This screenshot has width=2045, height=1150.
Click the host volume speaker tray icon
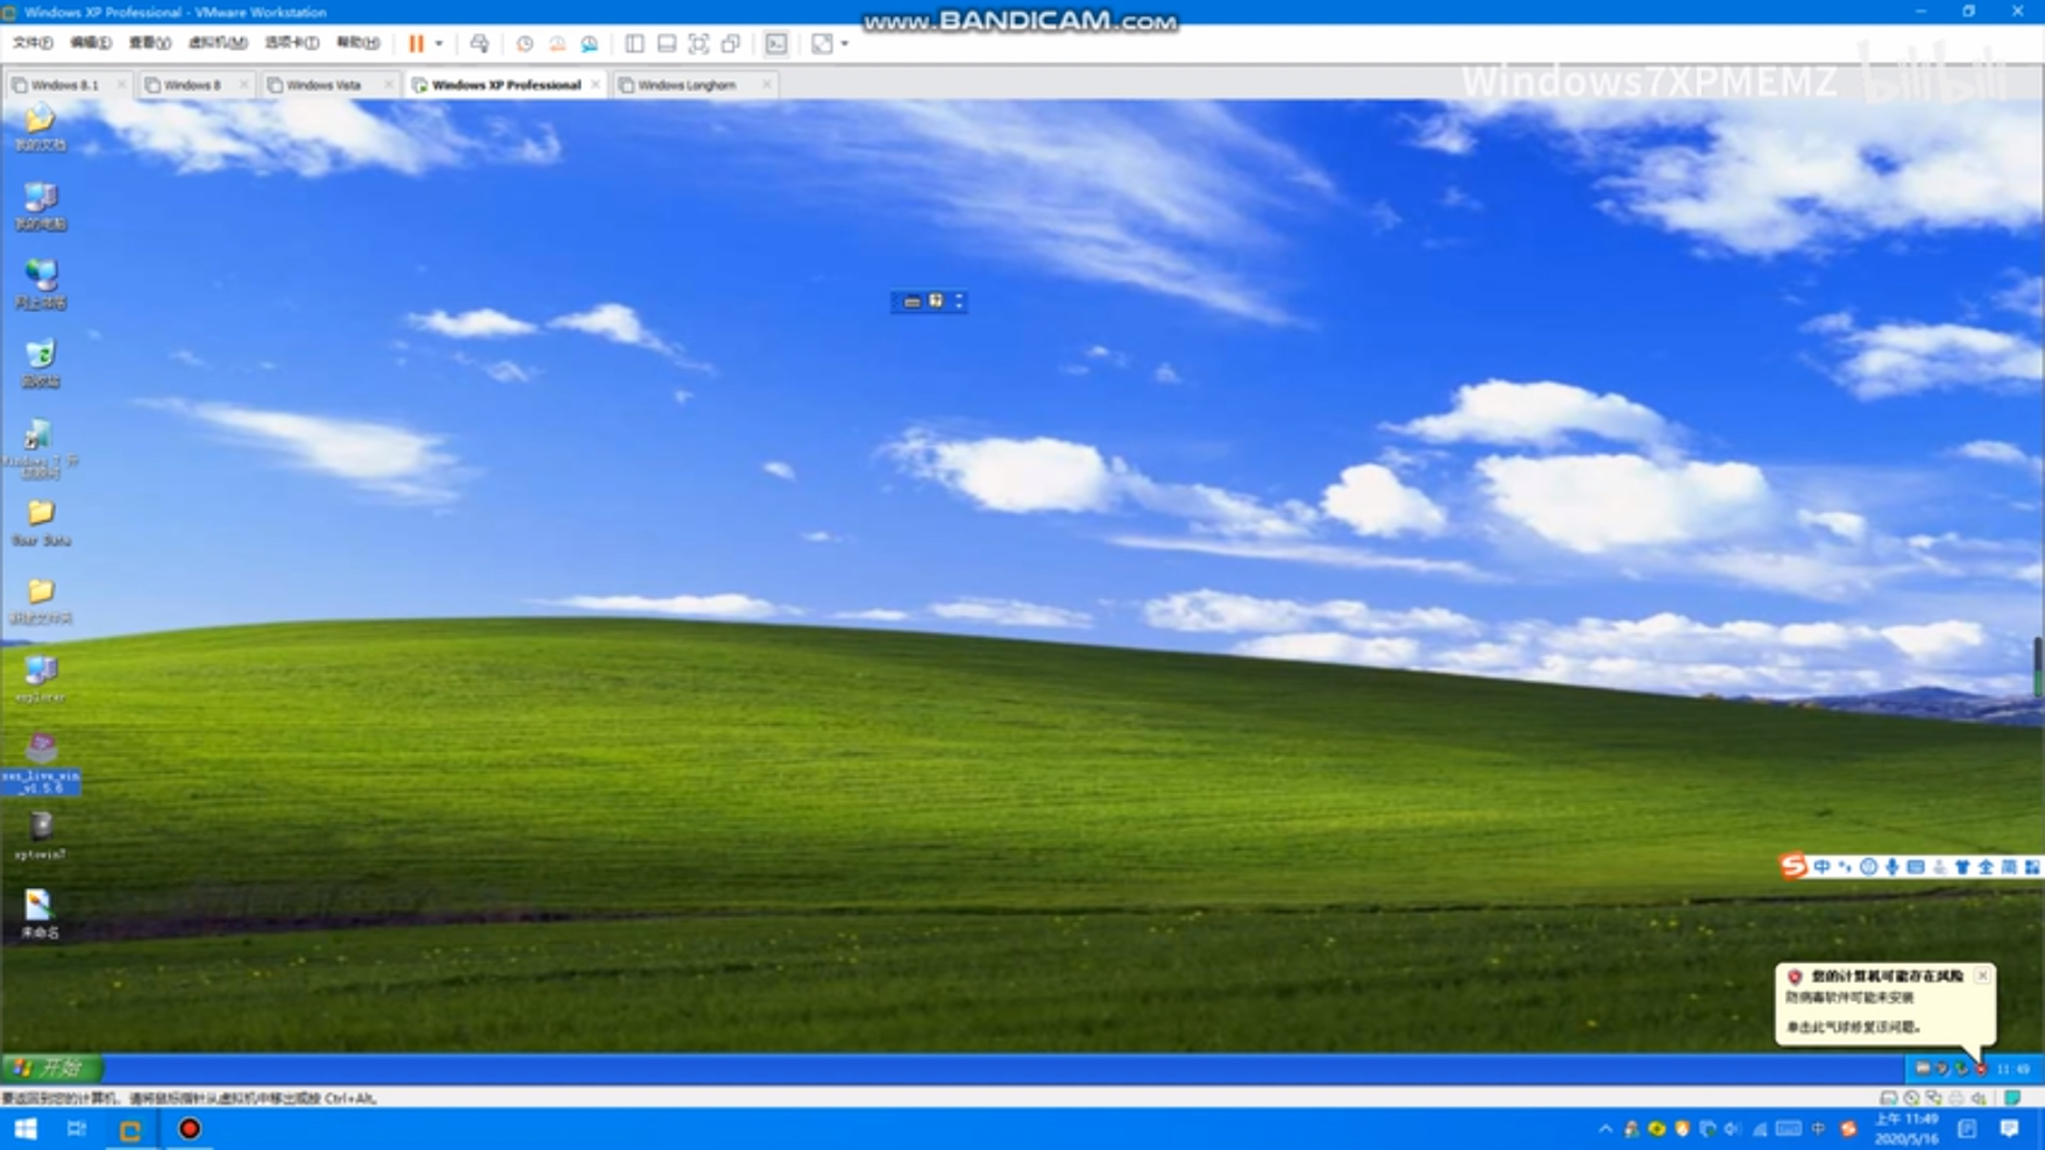point(1733,1130)
